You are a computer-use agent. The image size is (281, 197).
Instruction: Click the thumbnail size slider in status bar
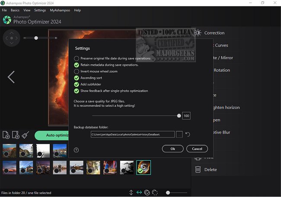tap(168, 193)
